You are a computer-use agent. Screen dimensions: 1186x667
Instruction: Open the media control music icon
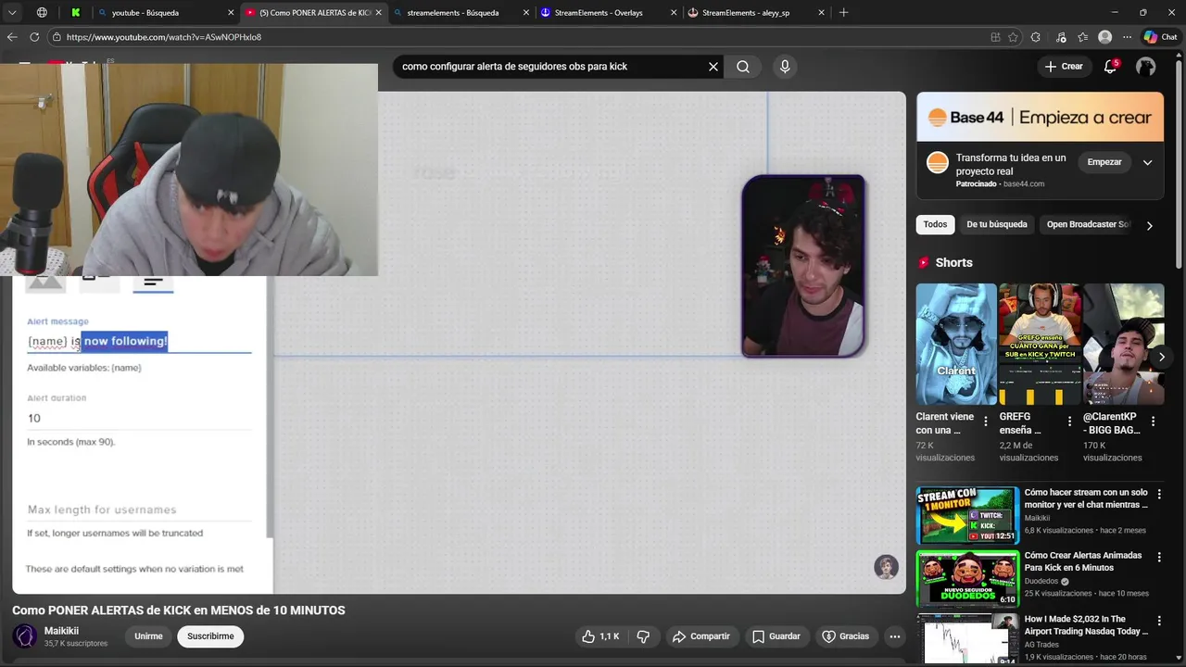(x=1060, y=37)
